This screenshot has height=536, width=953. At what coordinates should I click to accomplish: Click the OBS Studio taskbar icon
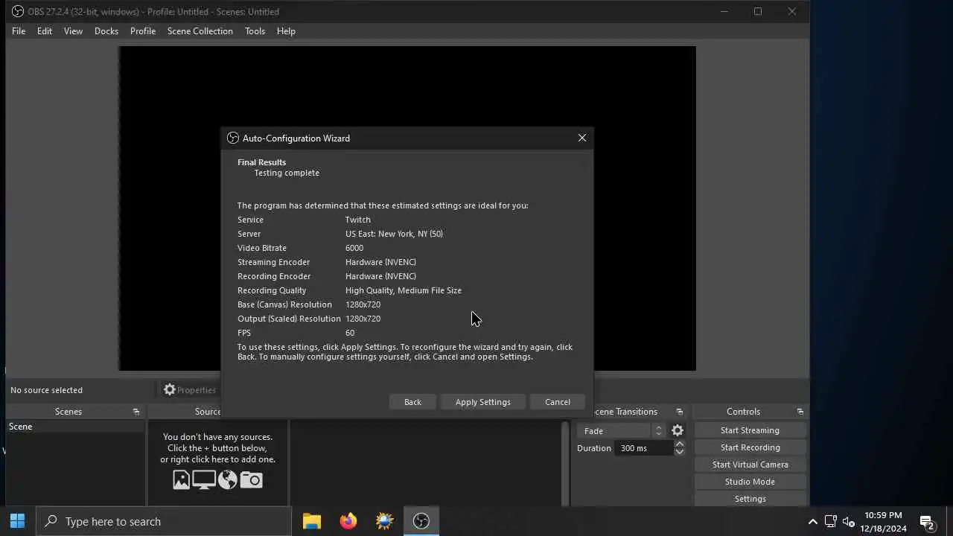421,521
